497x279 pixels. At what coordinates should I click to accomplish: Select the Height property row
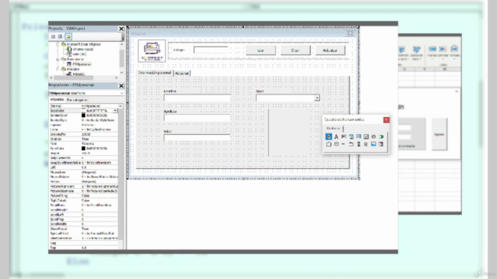point(84,153)
